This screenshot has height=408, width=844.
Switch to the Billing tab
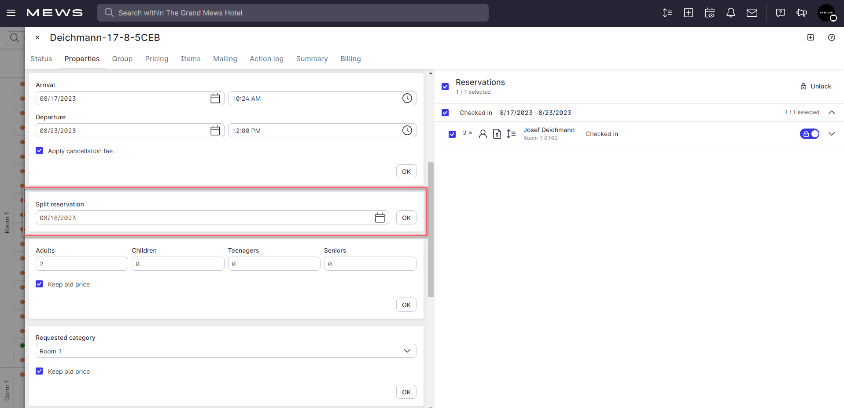(350, 59)
